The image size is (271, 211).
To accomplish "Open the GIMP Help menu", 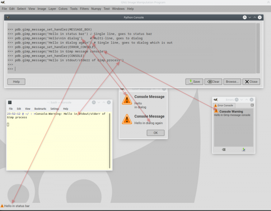I will (131, 9).
